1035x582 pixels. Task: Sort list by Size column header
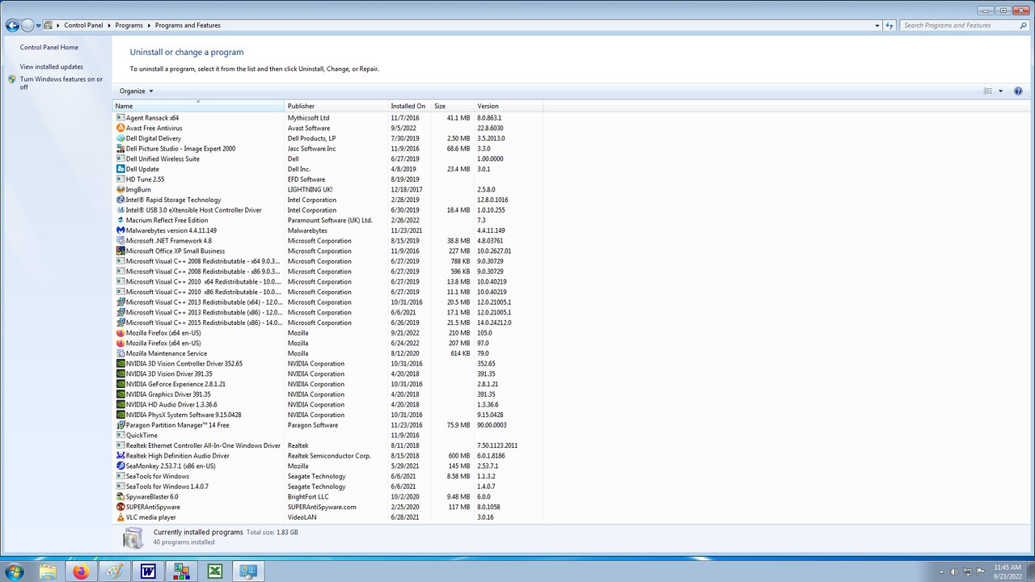453,106
